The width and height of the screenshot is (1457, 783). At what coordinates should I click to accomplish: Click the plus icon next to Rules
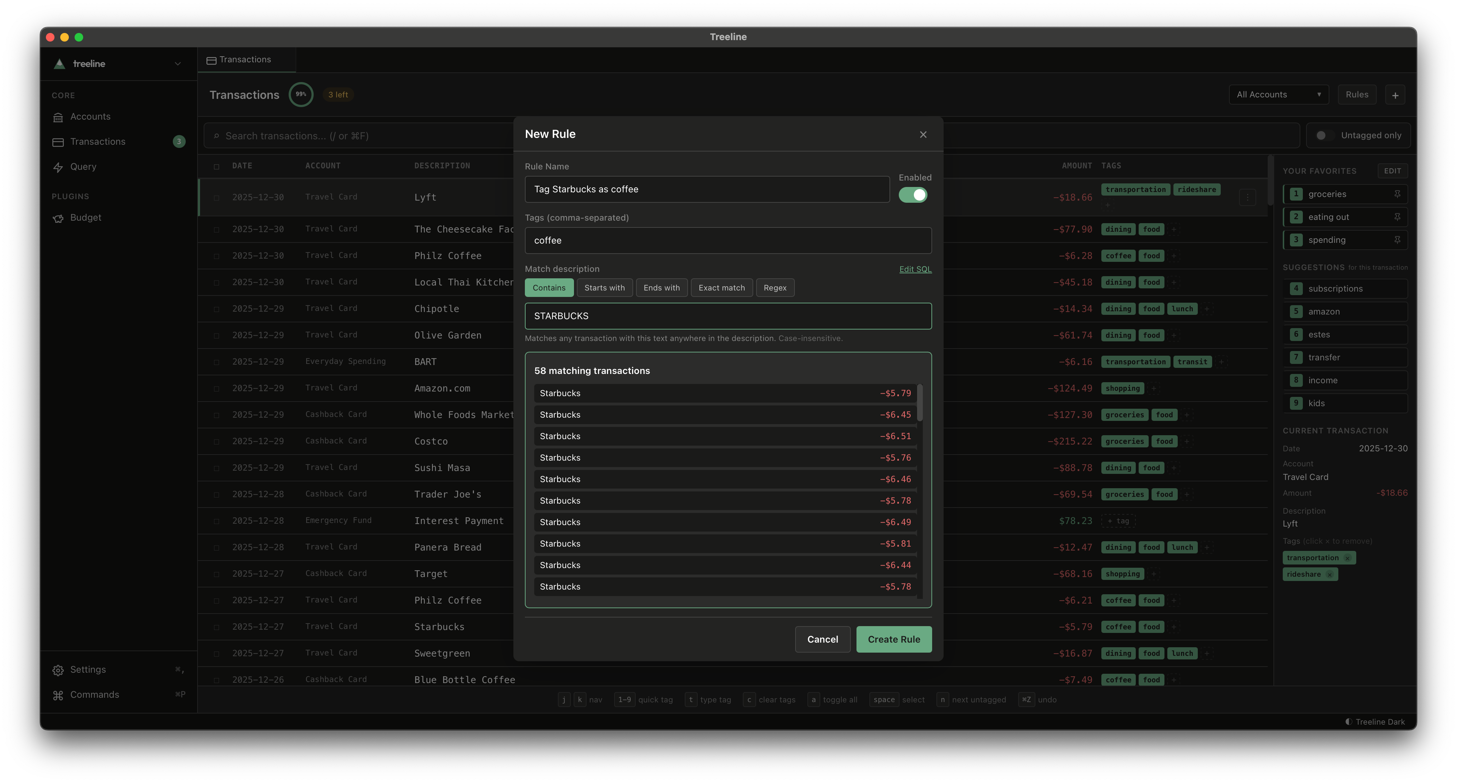tap(1395, 95)
